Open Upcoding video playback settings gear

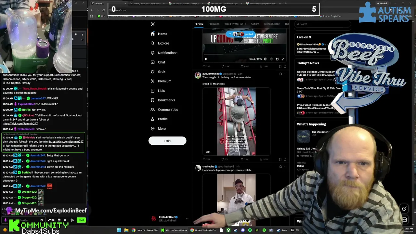point(271,59)
